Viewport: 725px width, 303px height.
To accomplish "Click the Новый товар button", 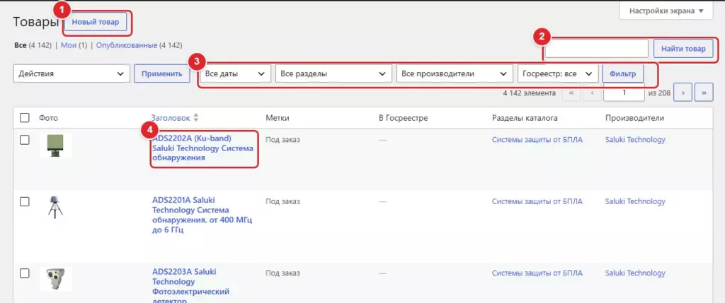I will tap(96, 22).
